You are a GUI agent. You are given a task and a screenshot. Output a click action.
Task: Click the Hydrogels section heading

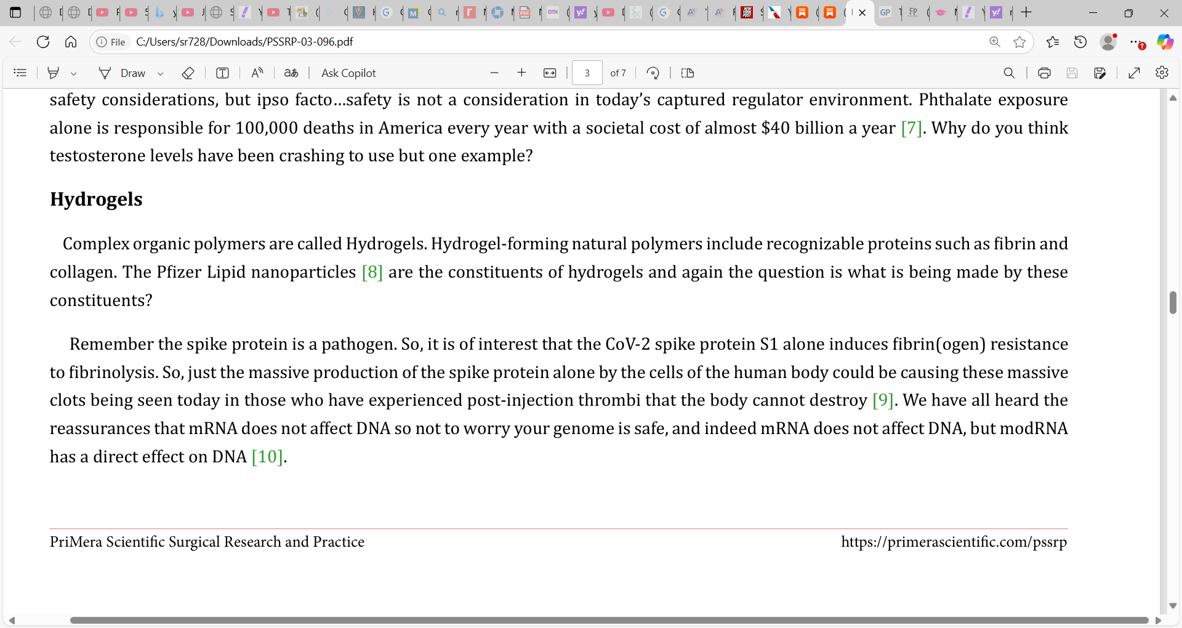[x=96, y=199]
